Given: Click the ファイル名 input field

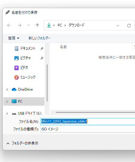Looking at the screenshot, I should point(88,121).
